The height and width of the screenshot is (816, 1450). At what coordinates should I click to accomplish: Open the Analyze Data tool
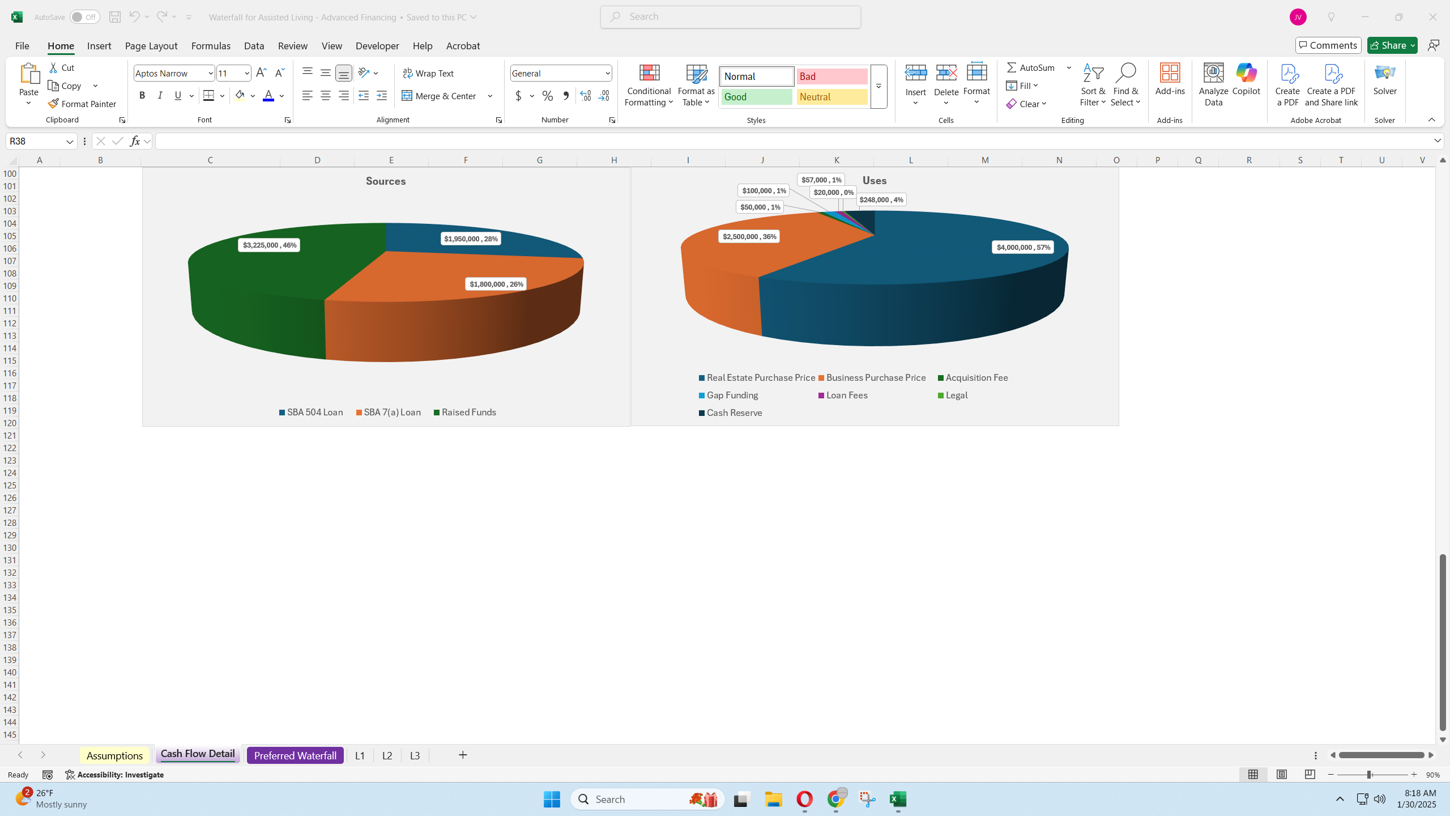[x=1213, y=85]
